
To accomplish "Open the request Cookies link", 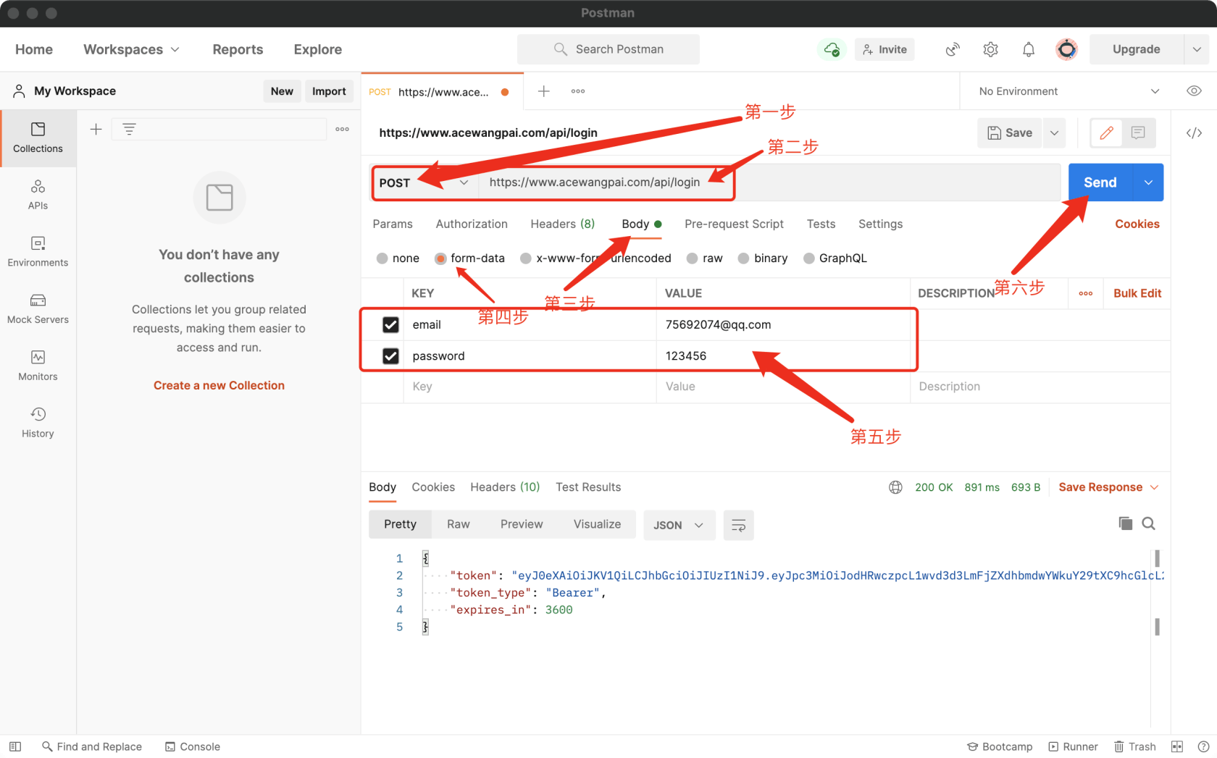I will coord(1137,224).
